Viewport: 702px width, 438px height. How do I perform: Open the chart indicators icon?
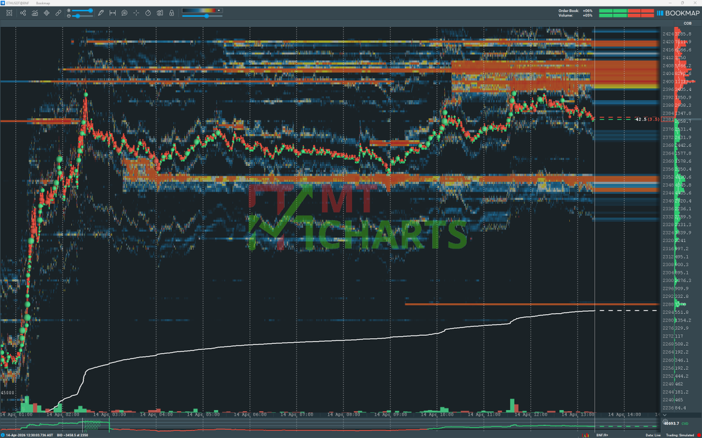(x=36, y=13)
